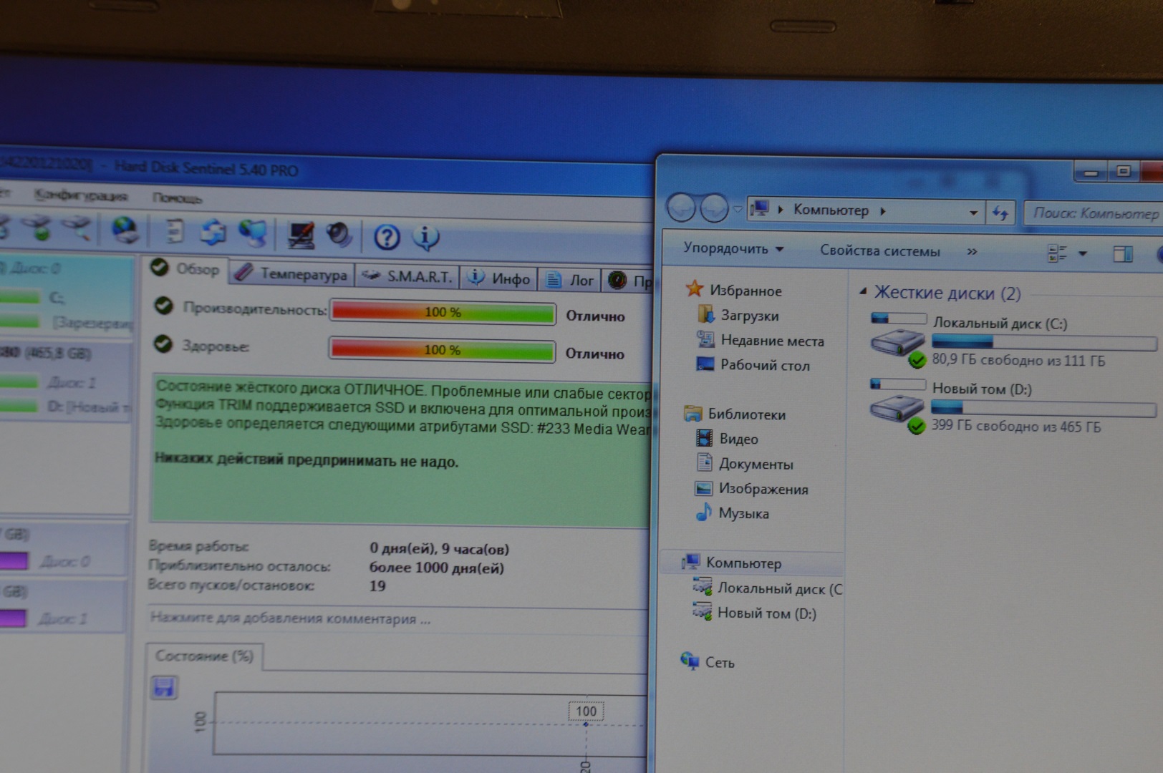Click the Свойства системы button
Image resolution: width=1163 pixels, height=773 pixels.
point(879,251)
